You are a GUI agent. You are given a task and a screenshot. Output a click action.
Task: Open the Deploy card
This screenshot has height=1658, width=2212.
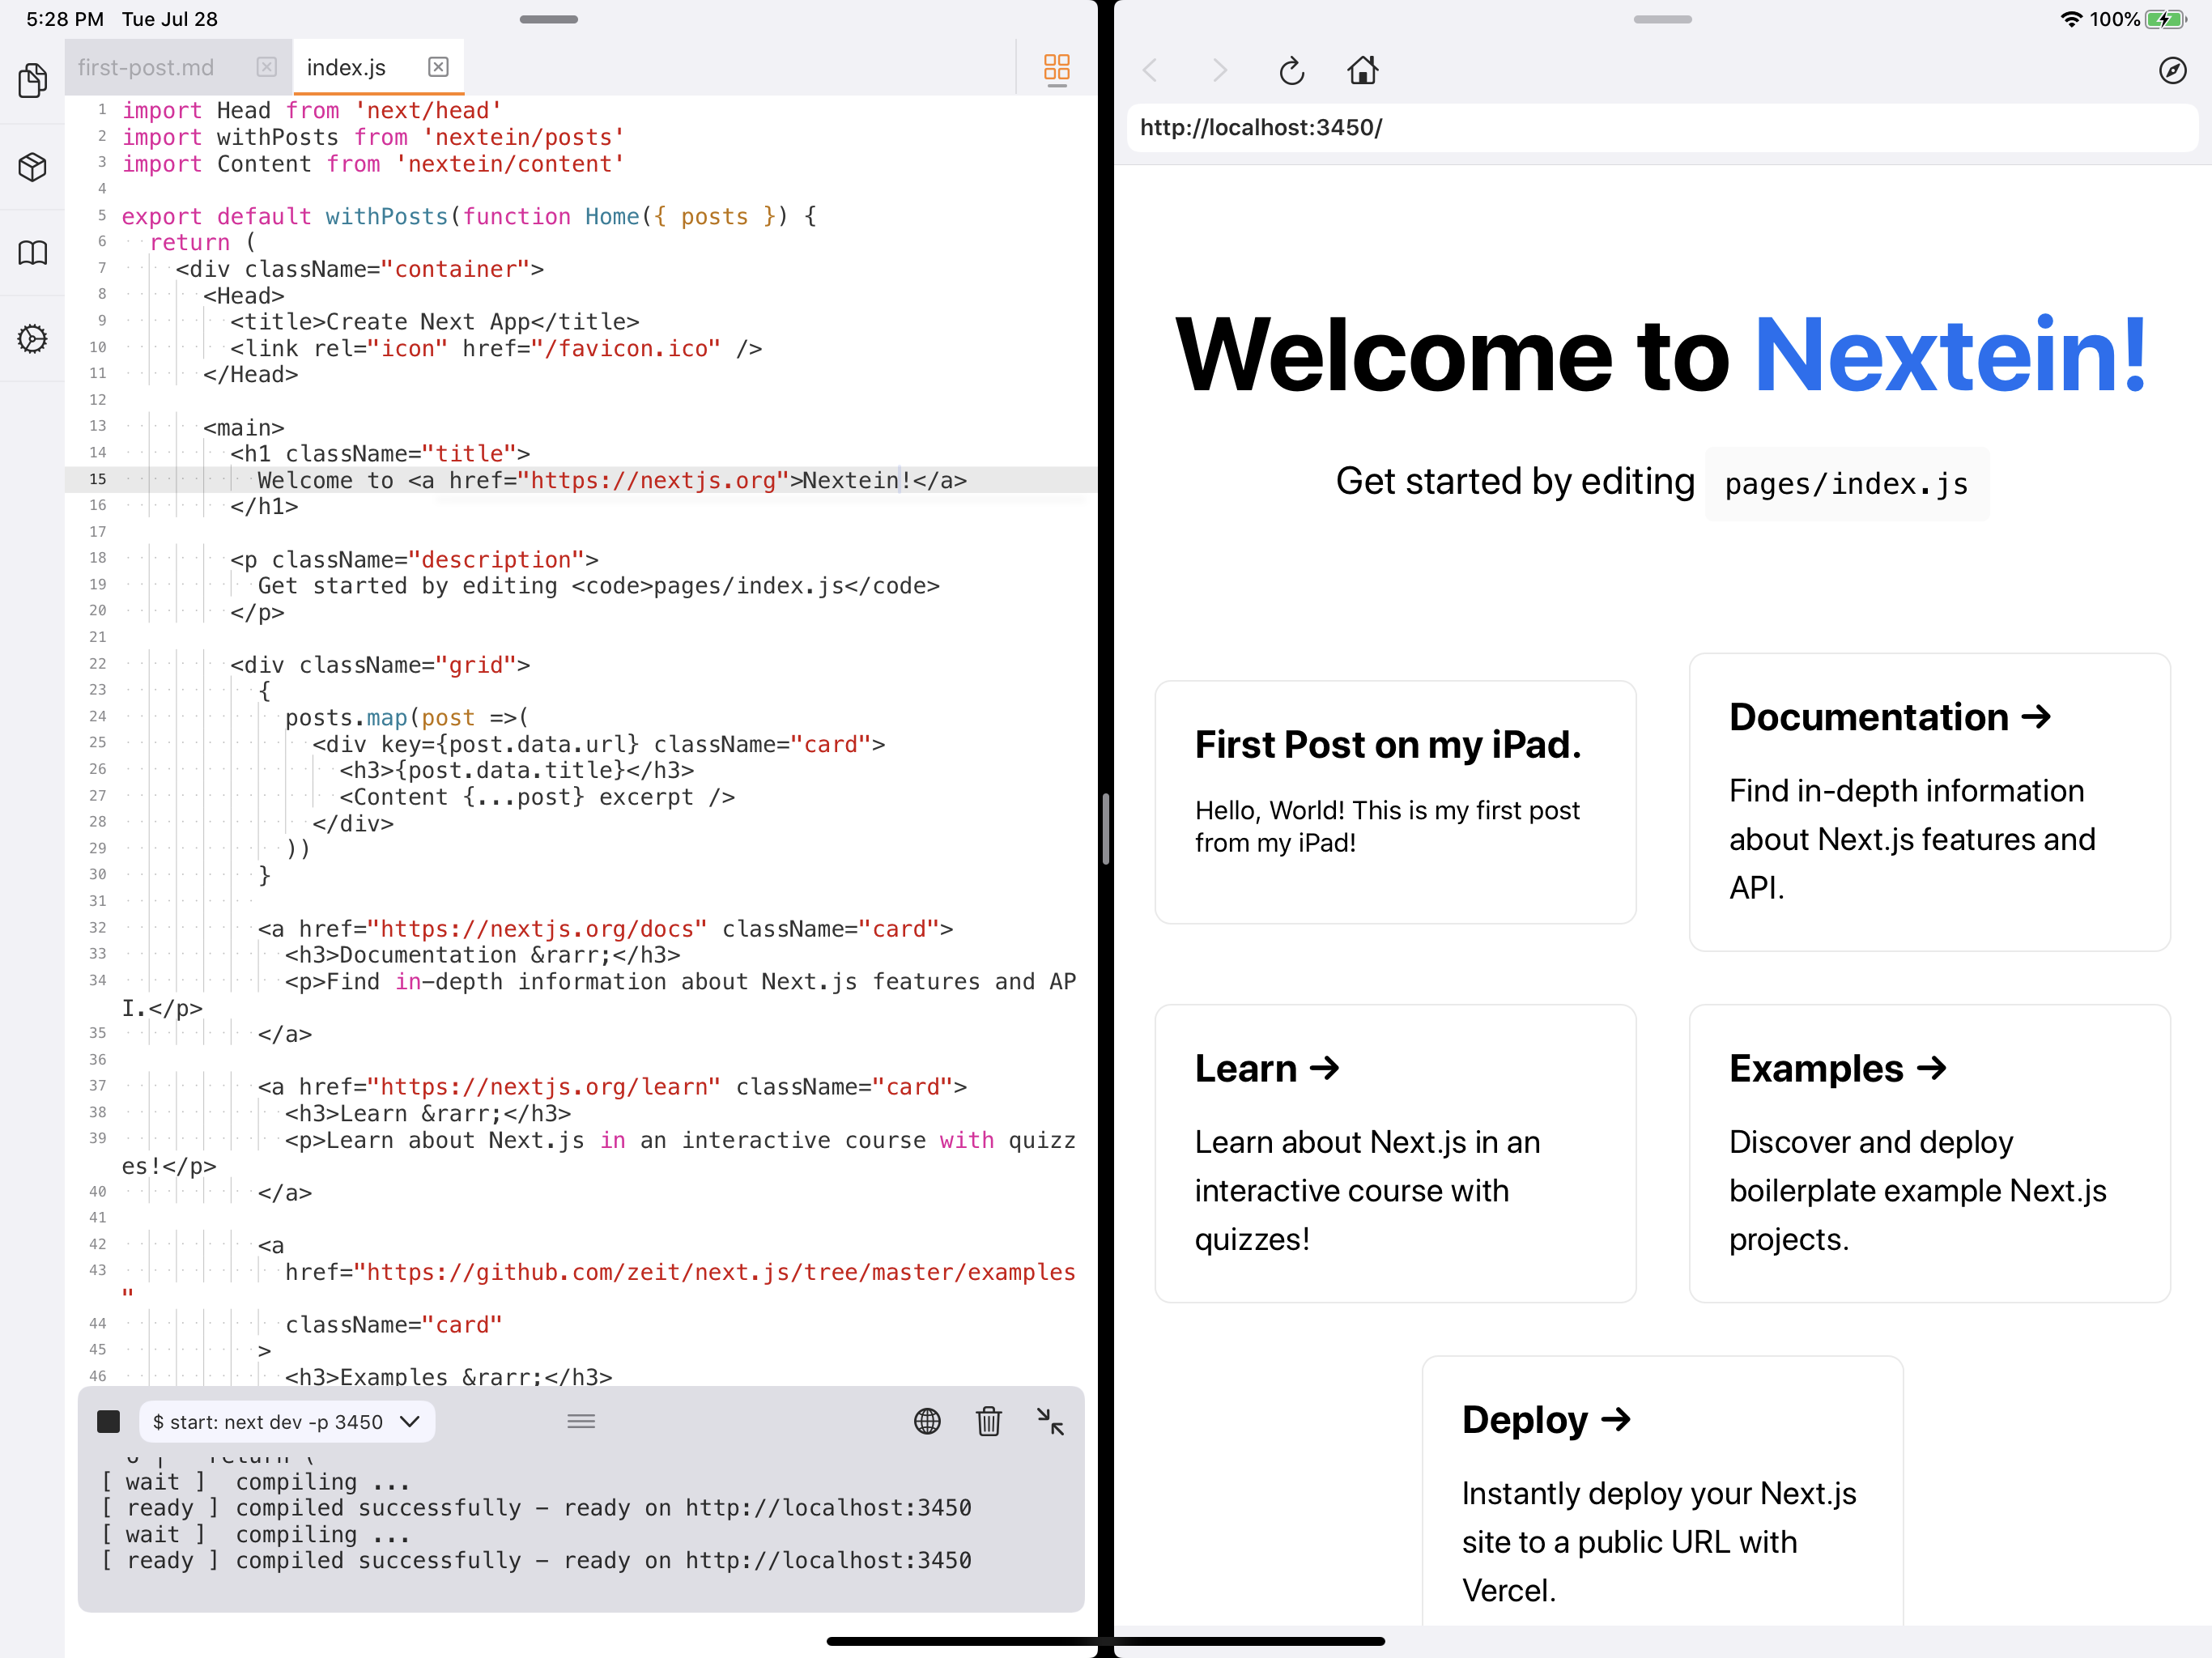coord(1662,1490)
